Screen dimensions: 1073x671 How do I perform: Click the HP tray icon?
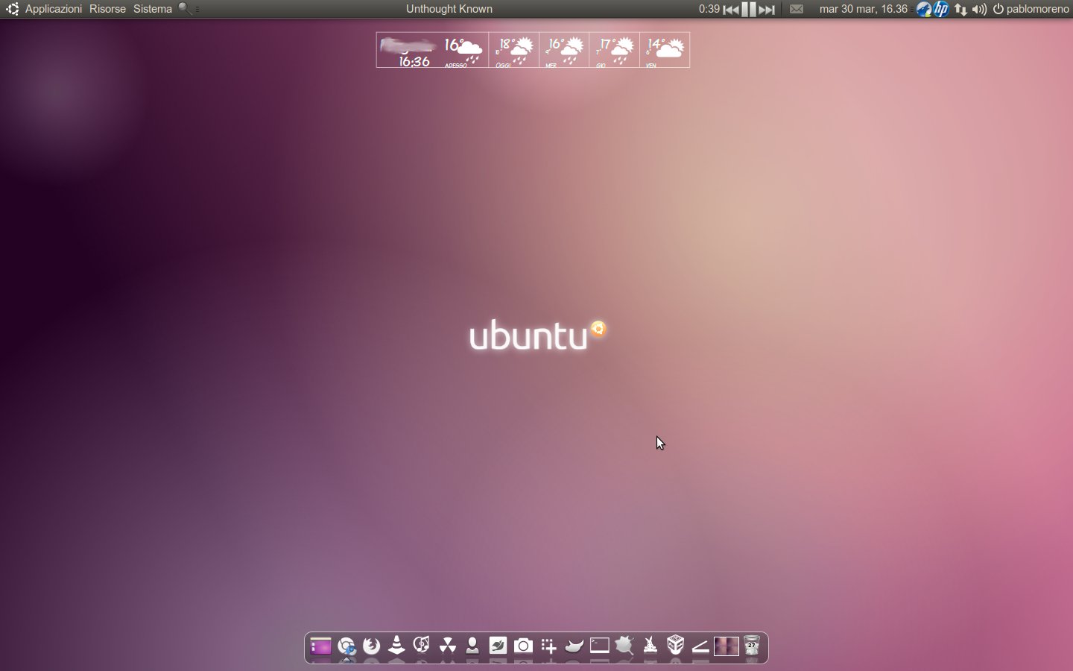[x=941, y=9]
